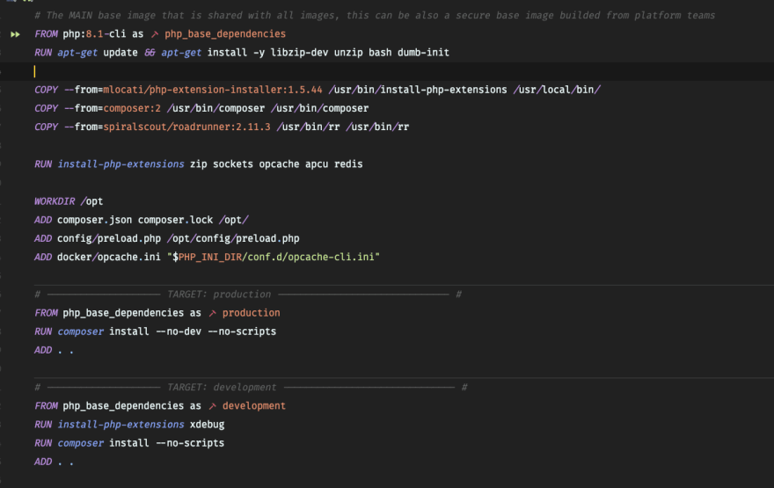Click 'mlocati/php-extension-installer:1.5.44' image reference
Image resolution: width=774 pixels, height=488 pixels.
point(213,90)
